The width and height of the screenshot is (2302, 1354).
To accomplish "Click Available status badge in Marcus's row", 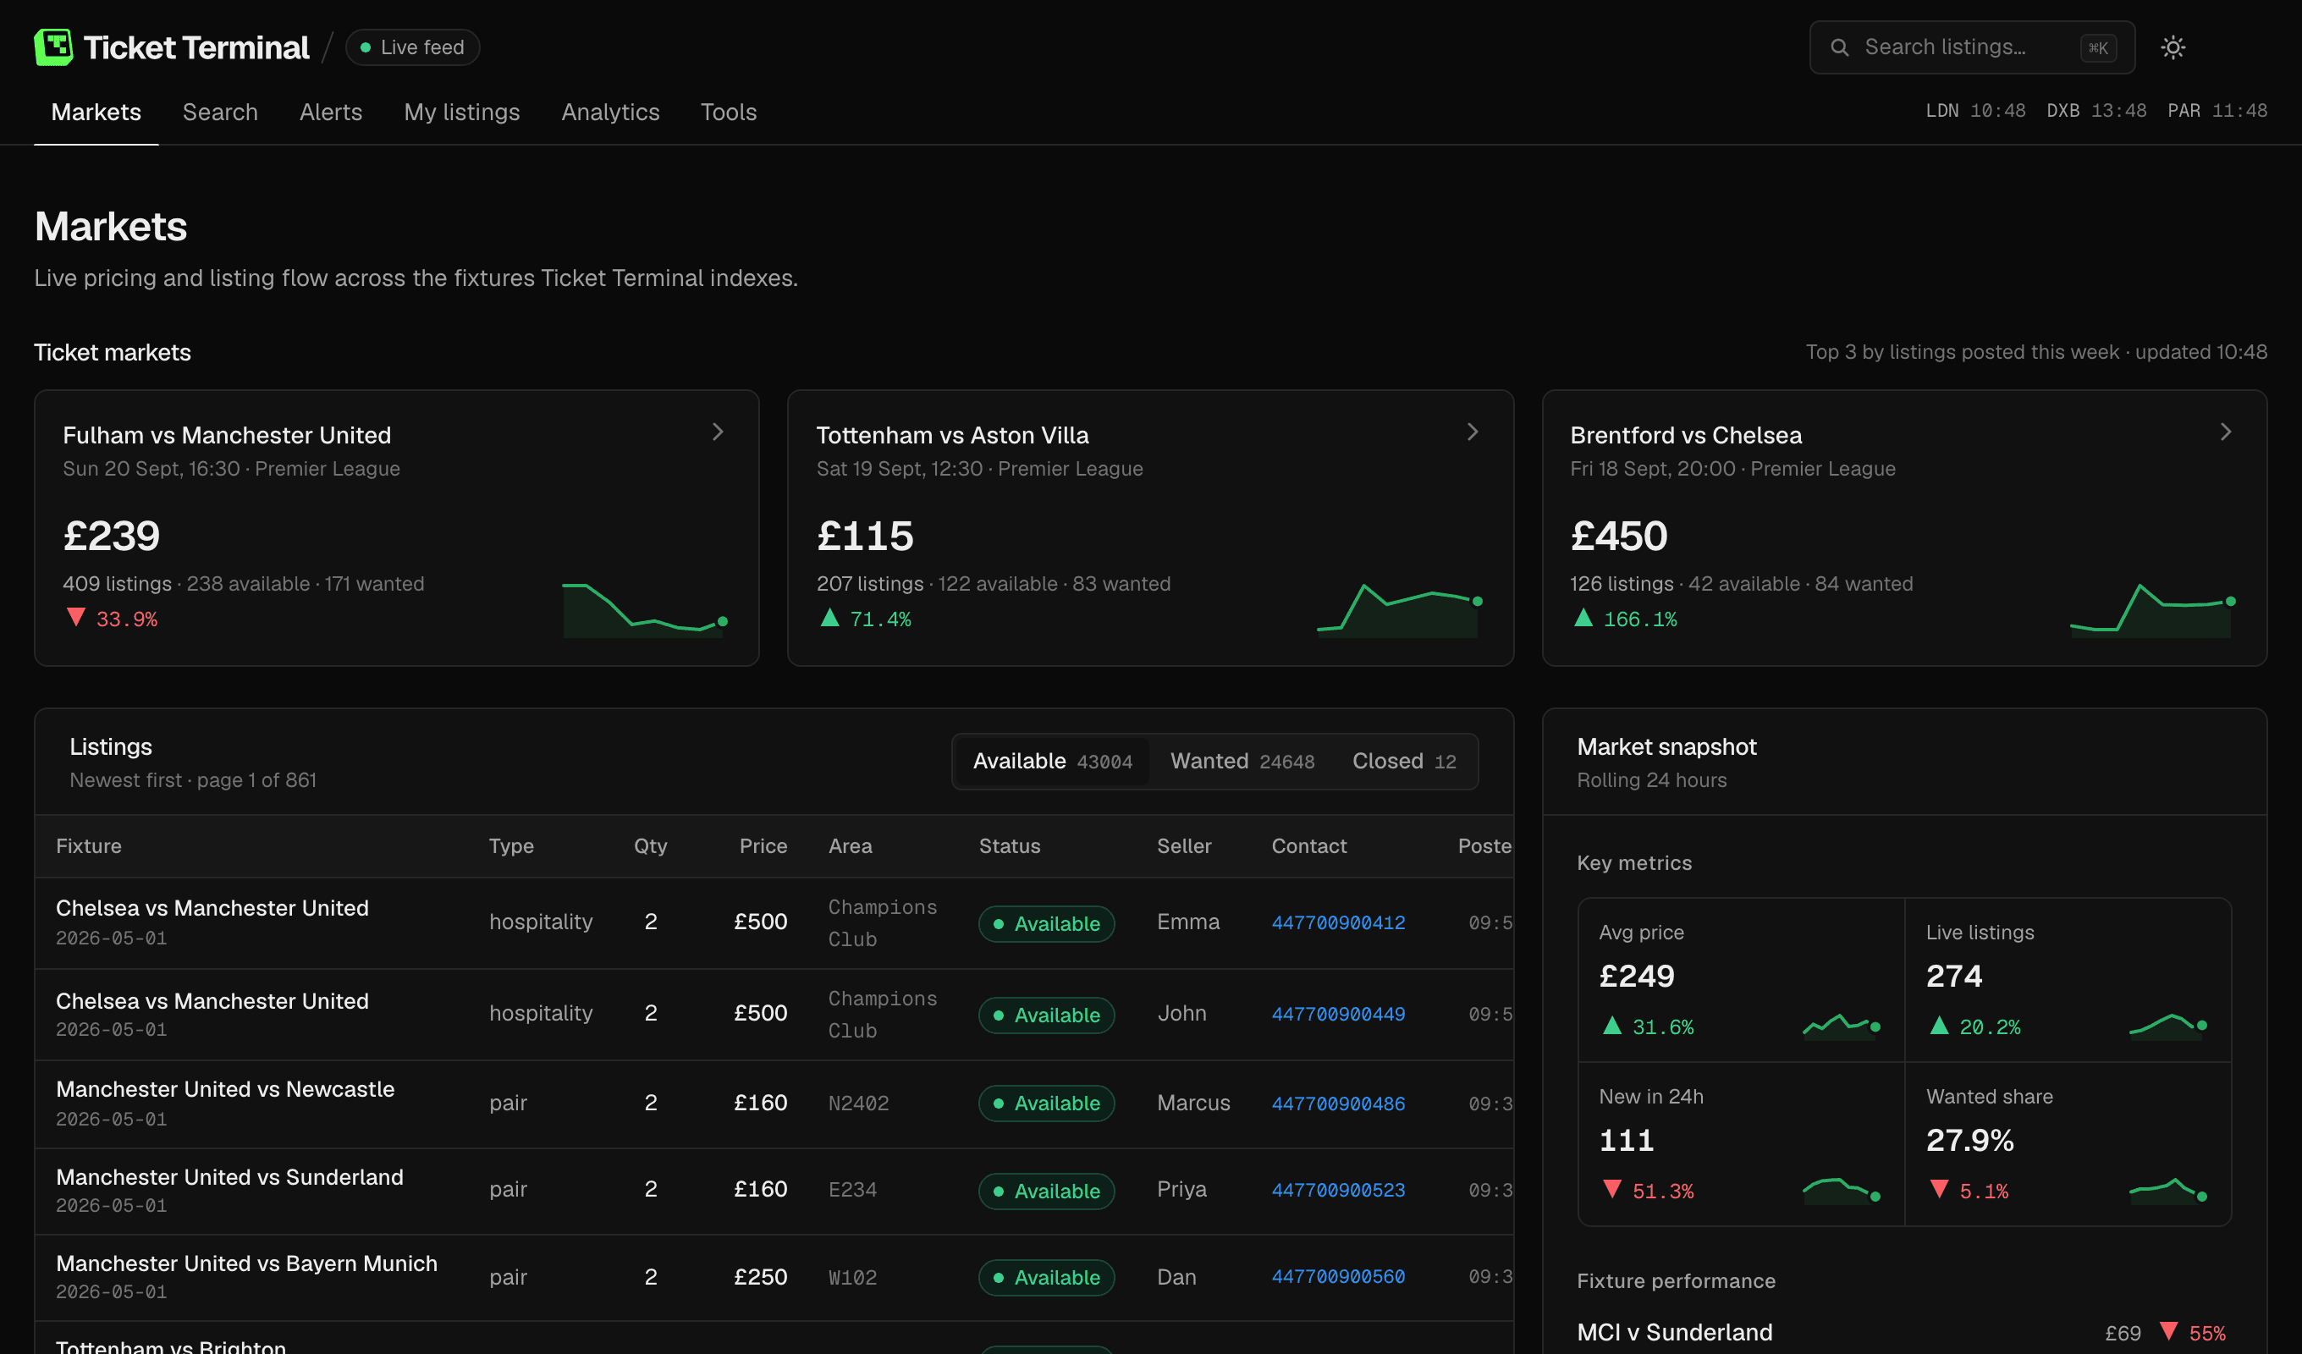I will point(1046,1104).
